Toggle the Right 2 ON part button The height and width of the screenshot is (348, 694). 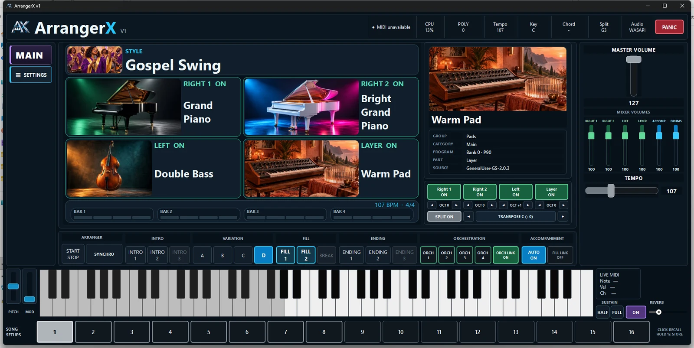click(x=479, y=192)
